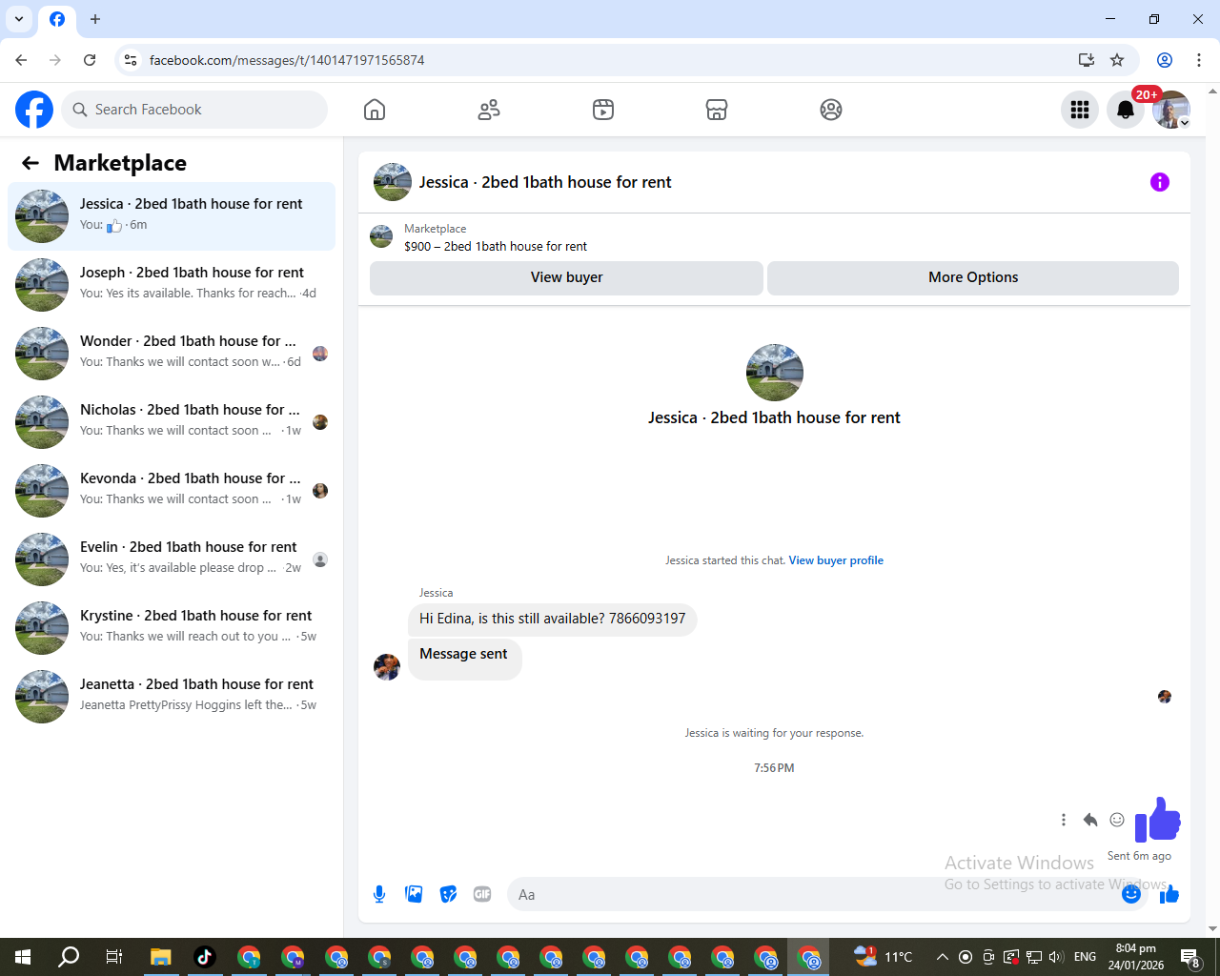
Task: Open more options for the sent like message
Action: coord(1064,820)
